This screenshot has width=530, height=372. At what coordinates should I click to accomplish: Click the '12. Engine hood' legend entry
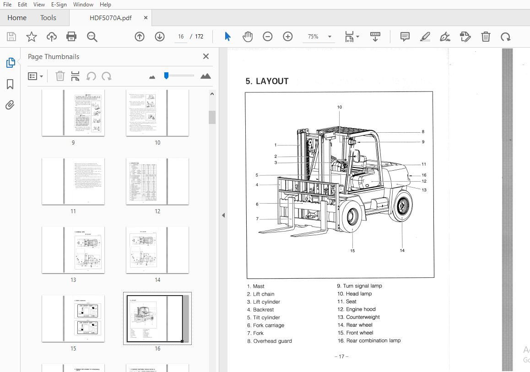tap(356, 309)
